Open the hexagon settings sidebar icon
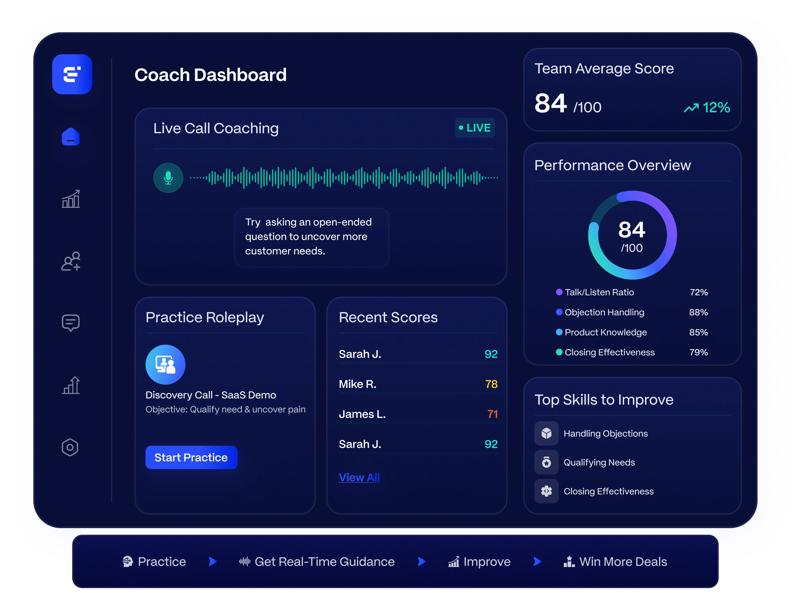 coord(70,447)
